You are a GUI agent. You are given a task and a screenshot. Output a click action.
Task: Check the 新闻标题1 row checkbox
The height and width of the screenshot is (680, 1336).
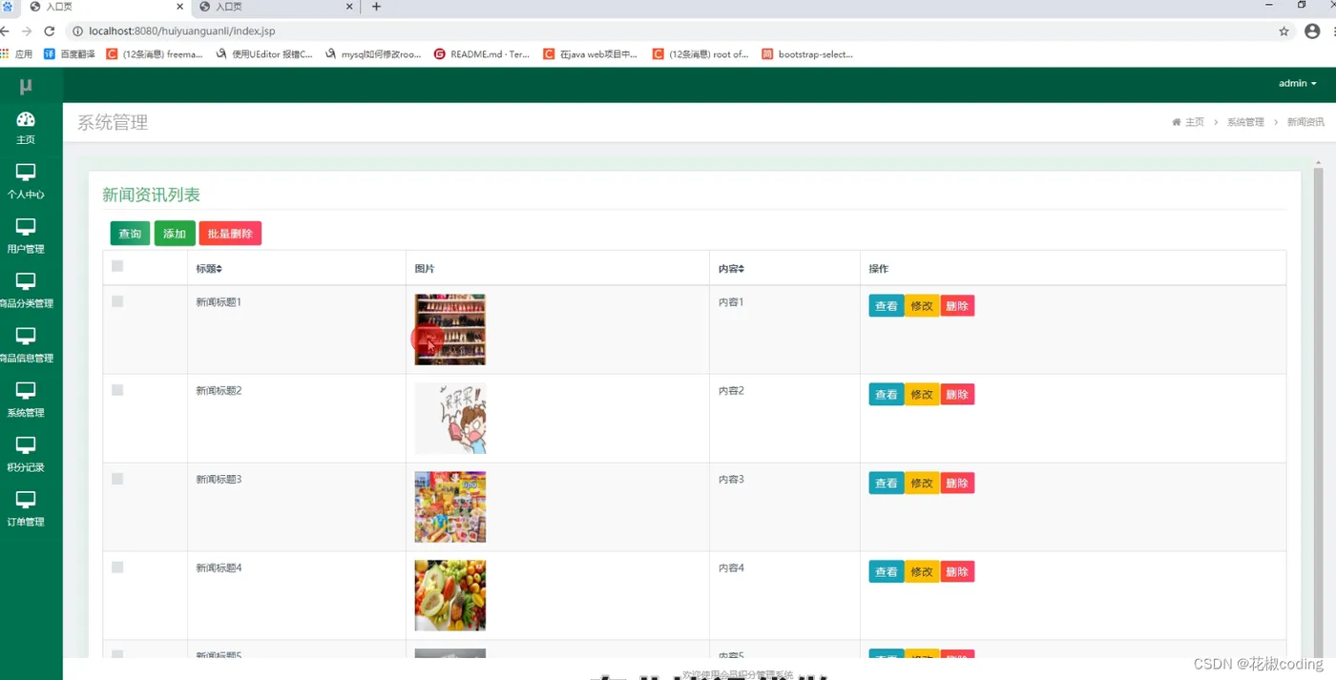click(x=117, y=301)
